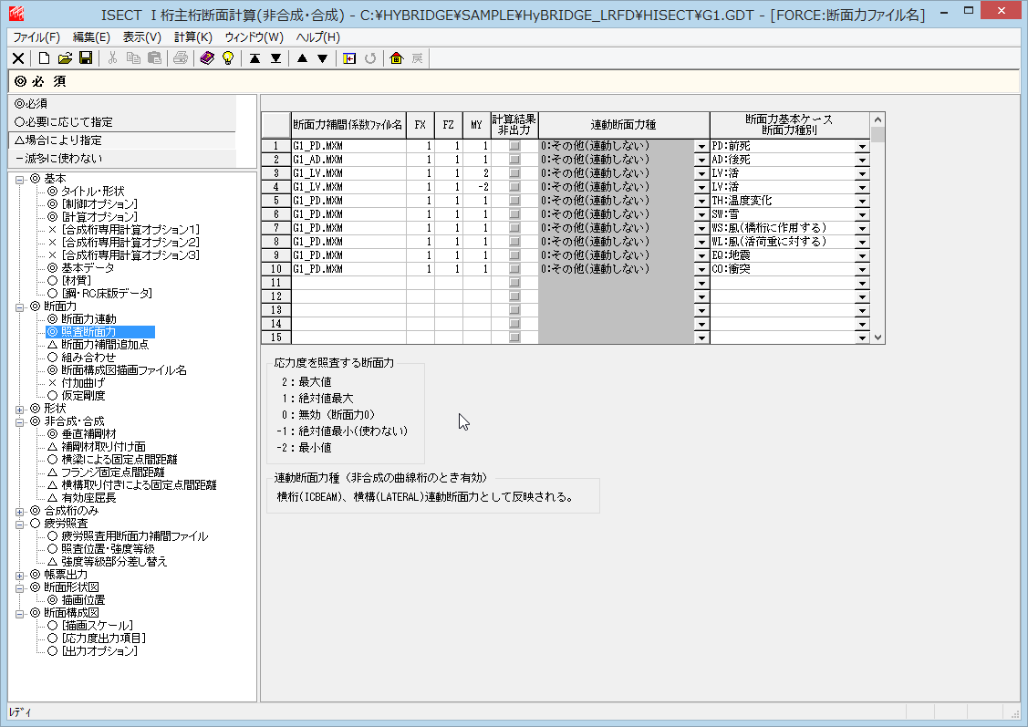Select 垂直補剛材 in the tree
This screenshot has height=727, width=1028.
point(94,434)
